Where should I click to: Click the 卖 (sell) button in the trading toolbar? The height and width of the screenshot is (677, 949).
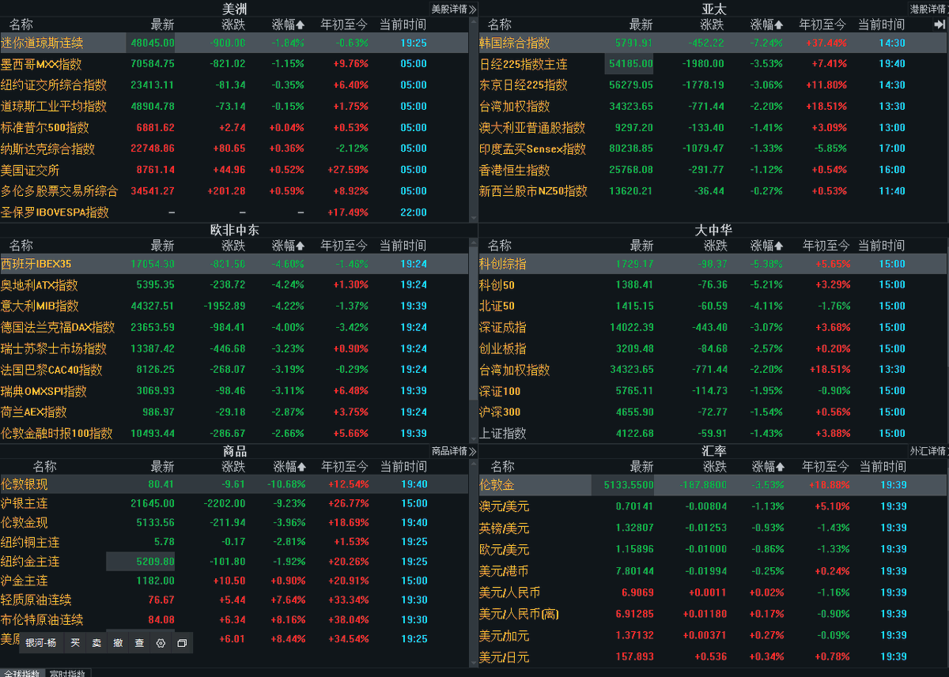[96, 643]
